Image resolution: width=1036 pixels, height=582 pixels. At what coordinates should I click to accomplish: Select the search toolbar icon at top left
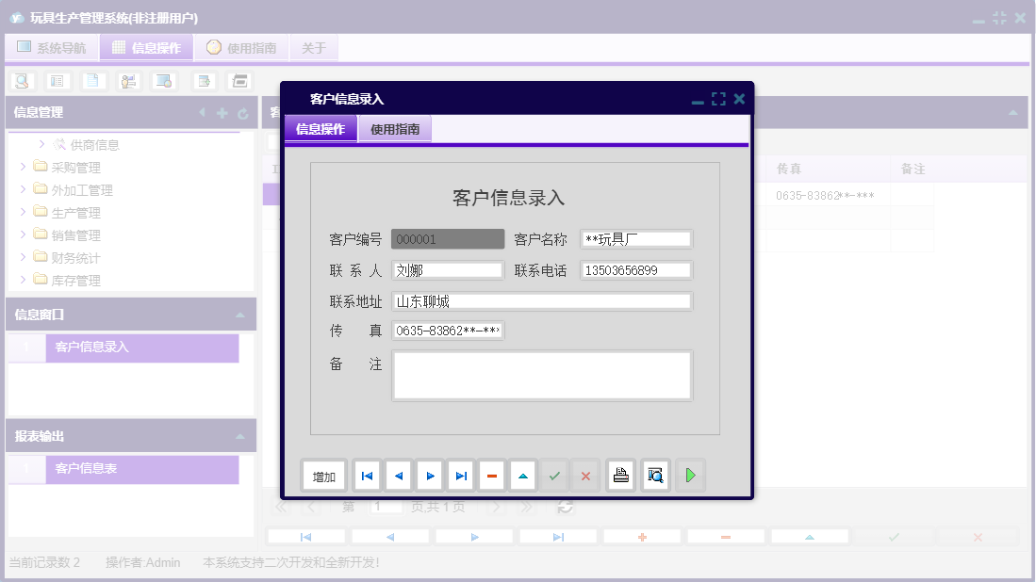tap(21, 81)
